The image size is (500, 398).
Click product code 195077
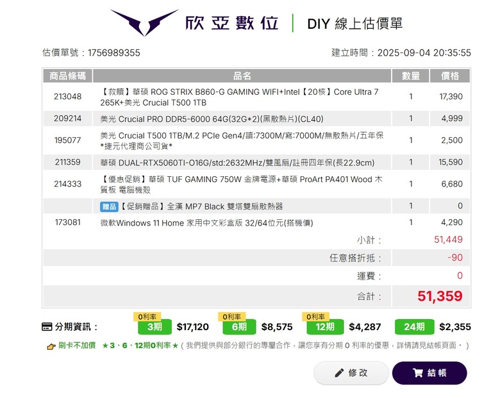[x=67, y=140]
